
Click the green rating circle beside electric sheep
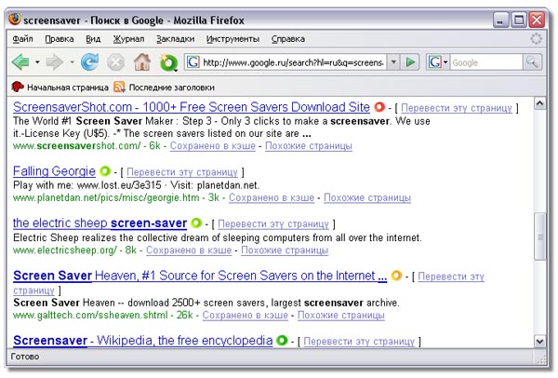196,223
